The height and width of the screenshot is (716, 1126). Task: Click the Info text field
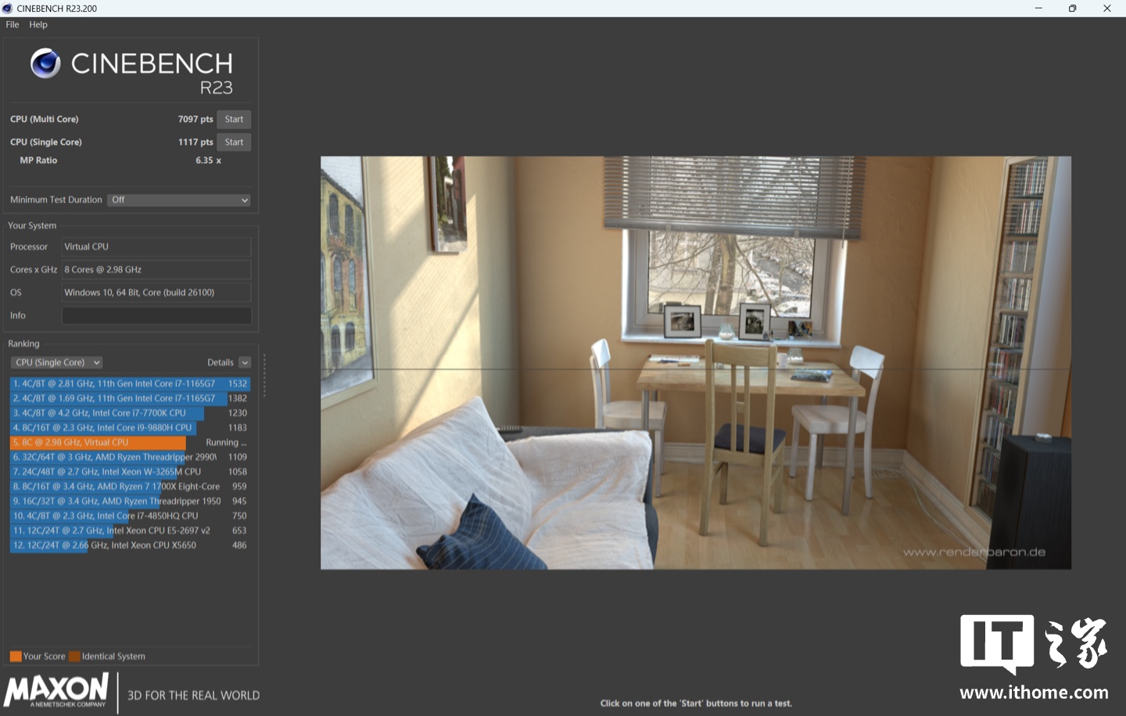coord(156,316)
